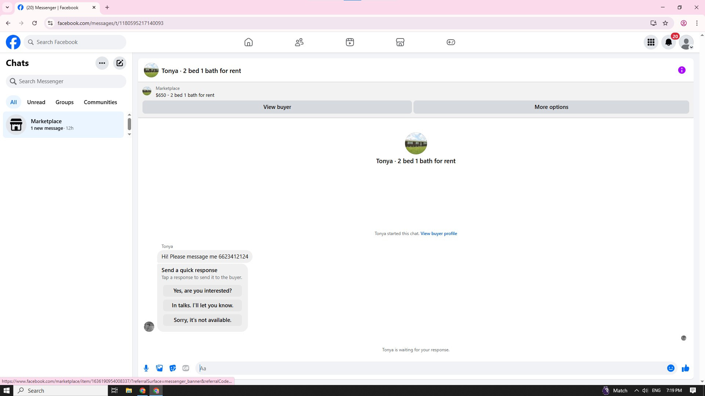The width and height of the screenshot is (705, 396).
Task: Click the voice clip microphone icon
Action: (x=146, y=368)
